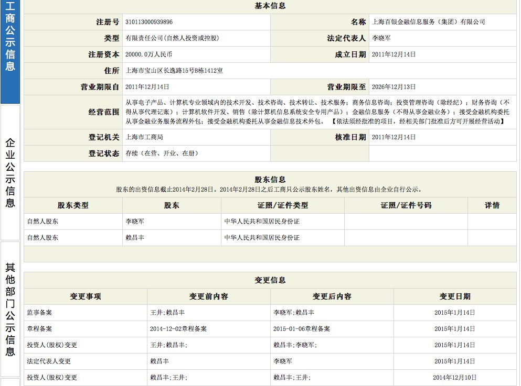Screen dimensions: 521x386
Task: Select the 其他部门公示信息 side tab
Action: (x=10, y=310)
